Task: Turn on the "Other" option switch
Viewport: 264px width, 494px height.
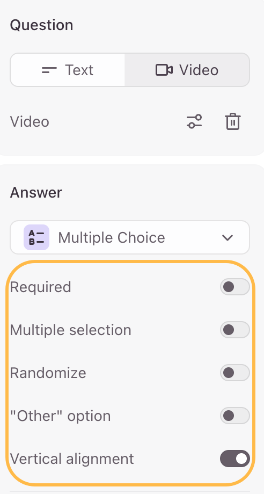Action: coord(234,416)
